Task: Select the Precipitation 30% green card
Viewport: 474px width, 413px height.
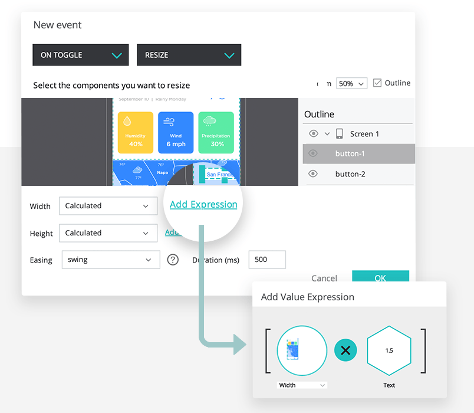Action: click(x=216, y=133)
